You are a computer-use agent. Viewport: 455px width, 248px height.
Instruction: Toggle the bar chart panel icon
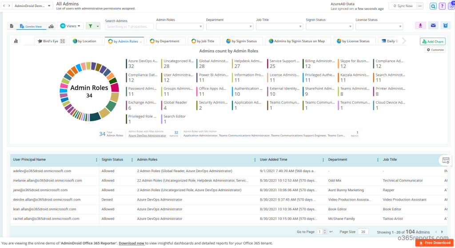pos(16,41)
